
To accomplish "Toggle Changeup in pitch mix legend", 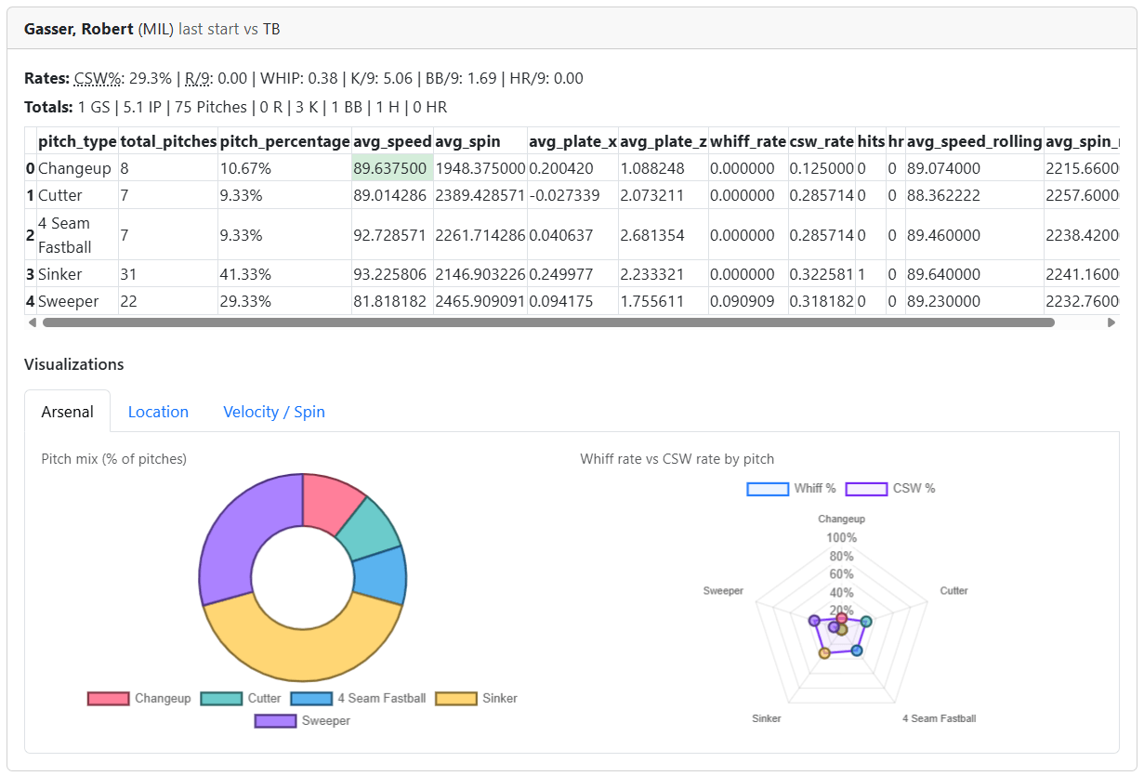I will click(139, 699).
